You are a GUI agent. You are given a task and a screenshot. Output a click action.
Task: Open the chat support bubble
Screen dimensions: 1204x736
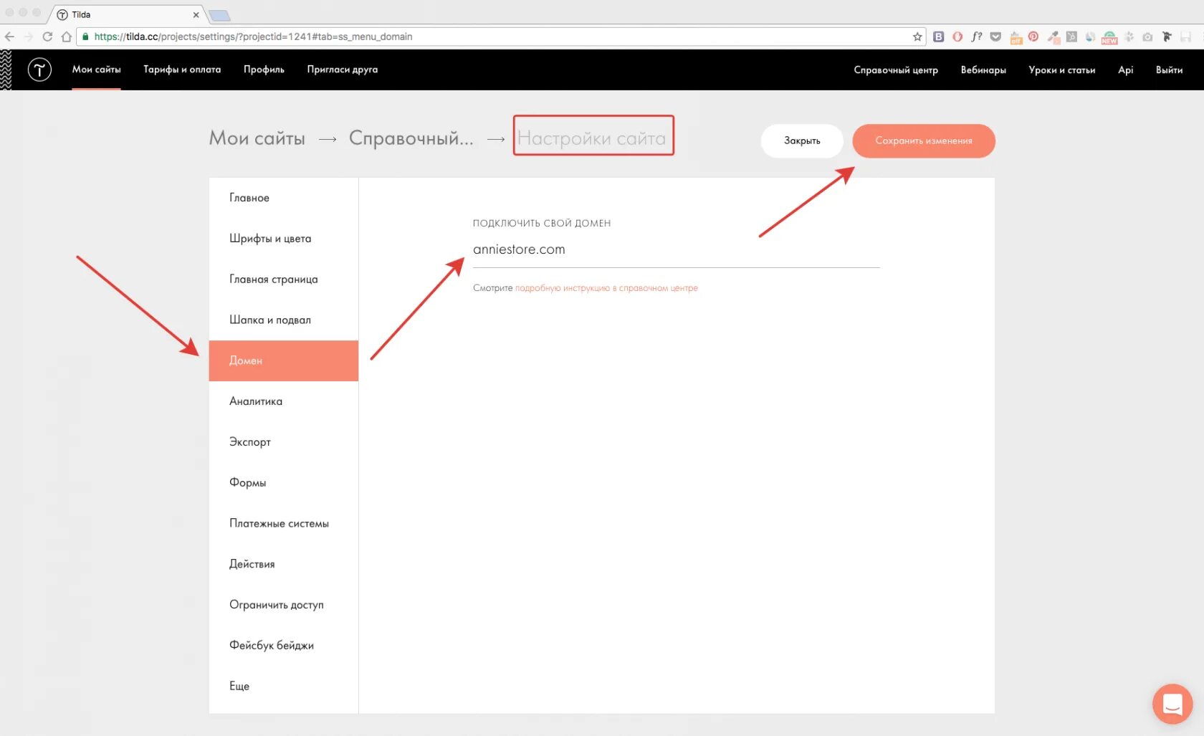[1172, 704]
